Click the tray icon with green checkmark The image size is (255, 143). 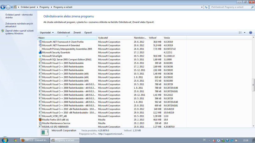[x=223, y=140]
